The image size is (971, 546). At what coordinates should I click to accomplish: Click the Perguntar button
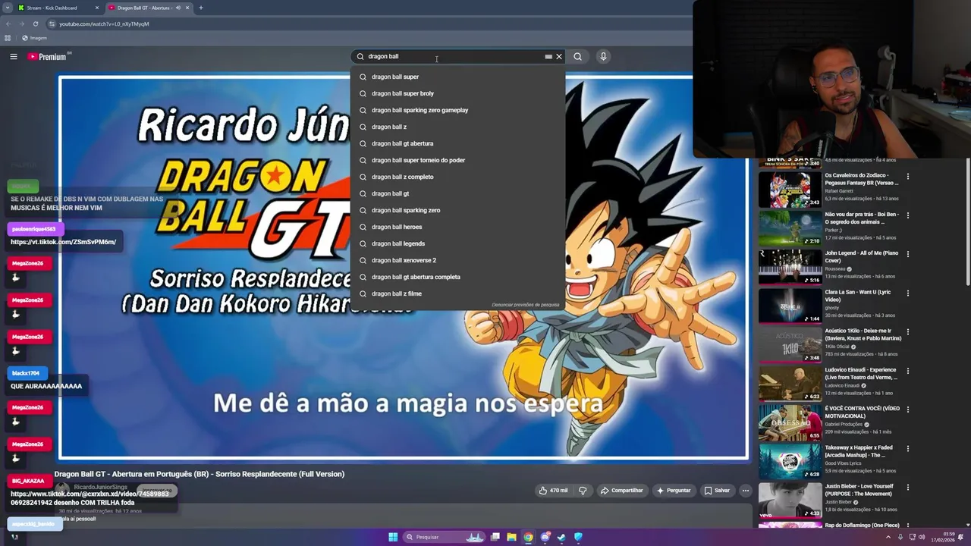coord(674,491)
